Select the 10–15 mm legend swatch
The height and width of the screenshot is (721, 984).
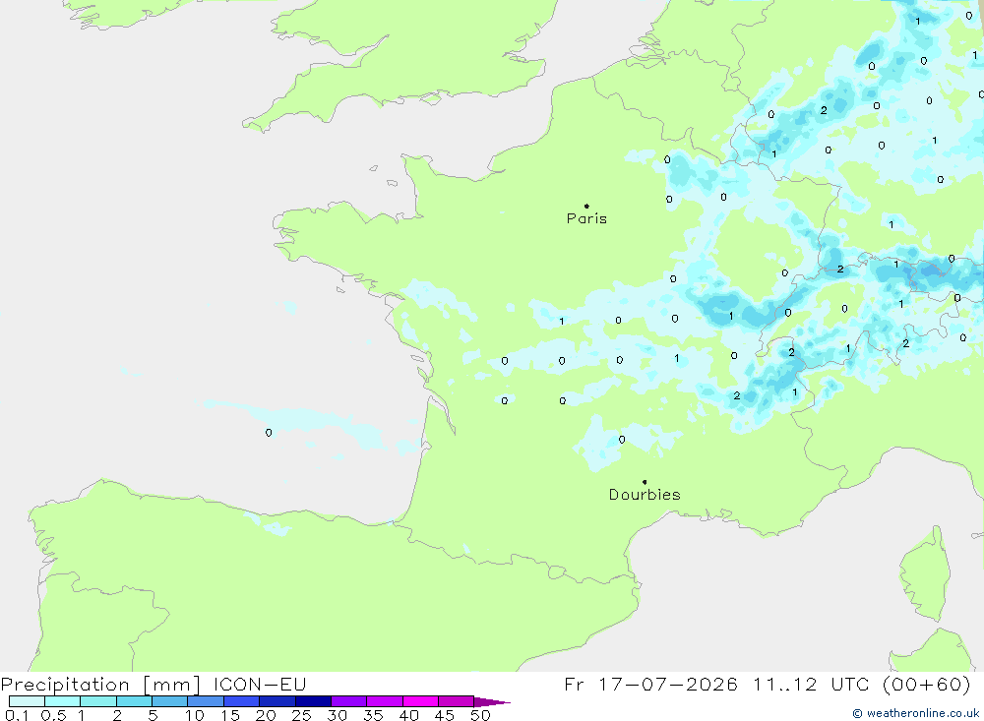(206, 701)
